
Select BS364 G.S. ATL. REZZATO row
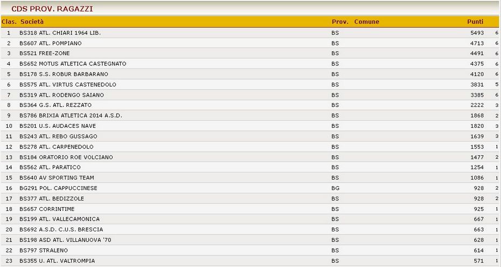pos(250,105)
